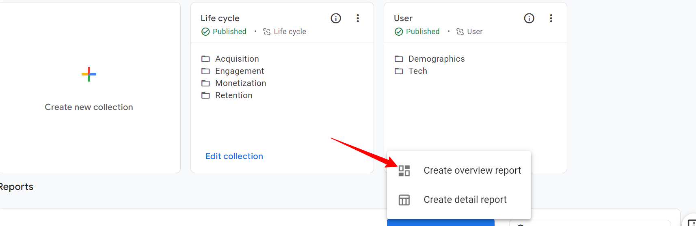The height and width of the screenshot is (226, 696).
Task: Click the blue button below the popup menu
Action: point(441,222)
